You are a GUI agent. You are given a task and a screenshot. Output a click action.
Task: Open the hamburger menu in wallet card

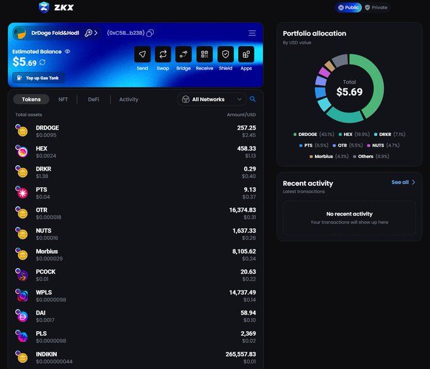(x=252, y=33)
